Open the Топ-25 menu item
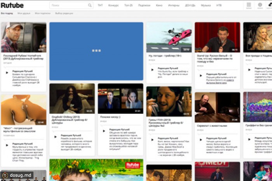 pyautogui.click(x=128, y=5)
